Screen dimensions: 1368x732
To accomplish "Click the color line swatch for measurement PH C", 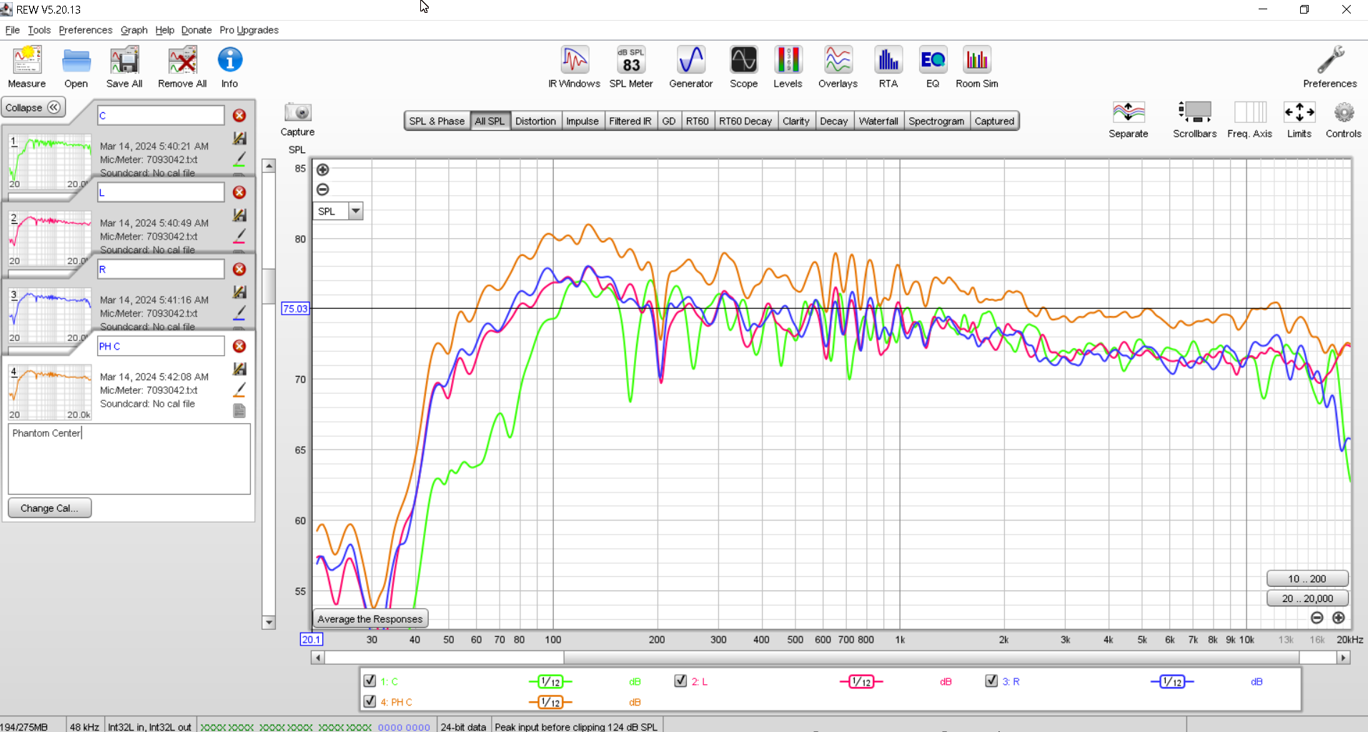I will pos(239,390).
